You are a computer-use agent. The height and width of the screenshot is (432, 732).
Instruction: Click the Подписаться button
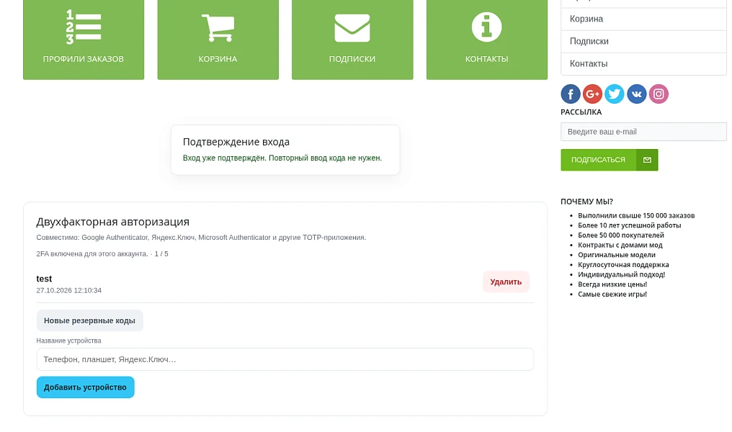(610, 160)
